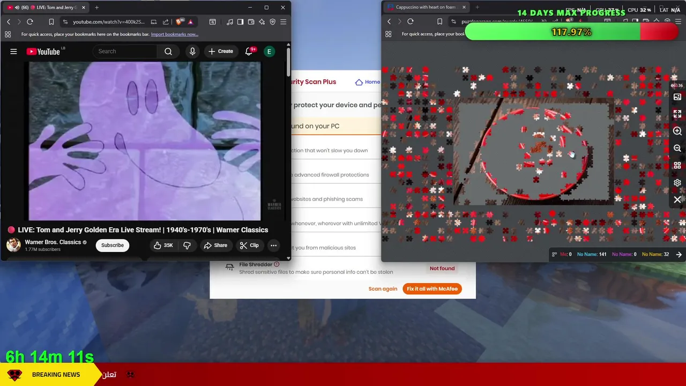Focus the YouTube Search field
The width and height of the screenshot is (686, 386).
coord(125,51)
